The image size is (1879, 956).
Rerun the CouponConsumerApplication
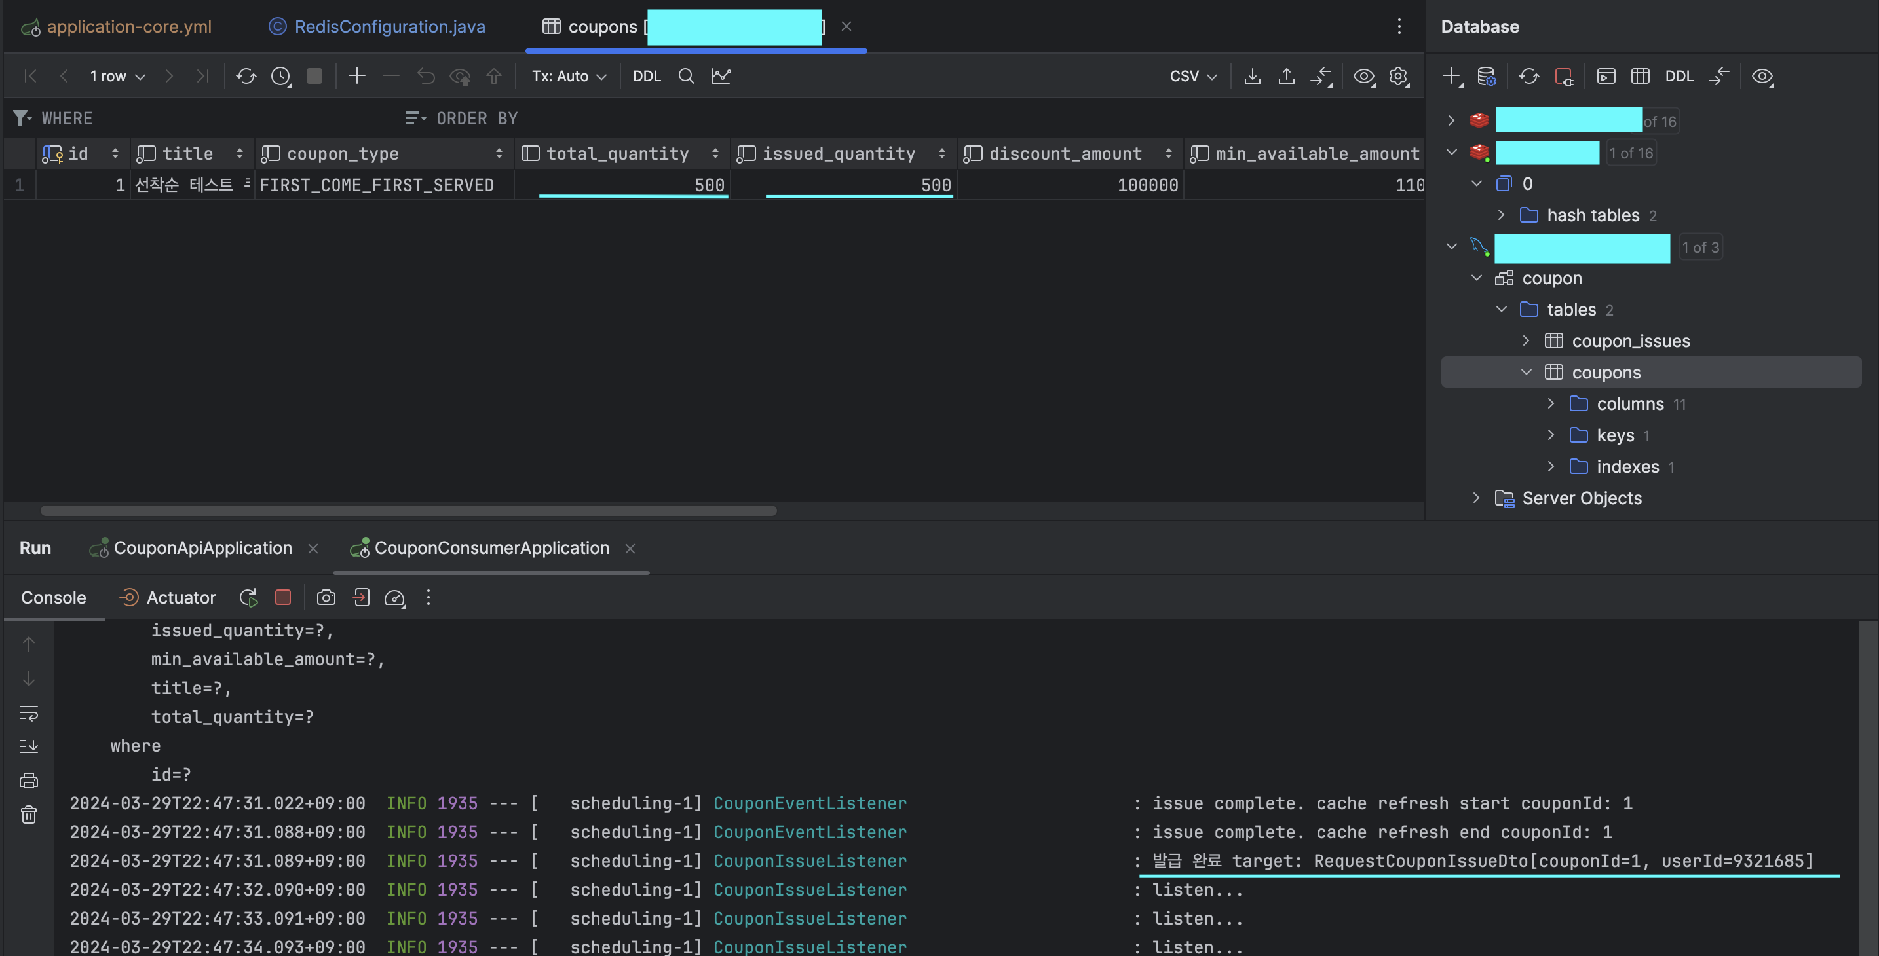[x=248, y=597]
